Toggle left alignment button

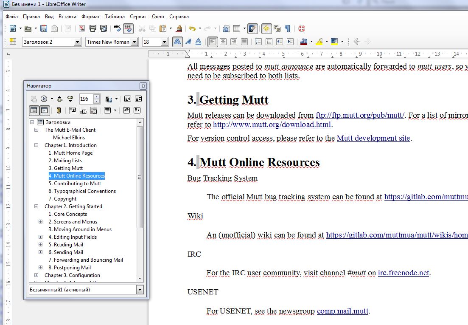point(213,42)
